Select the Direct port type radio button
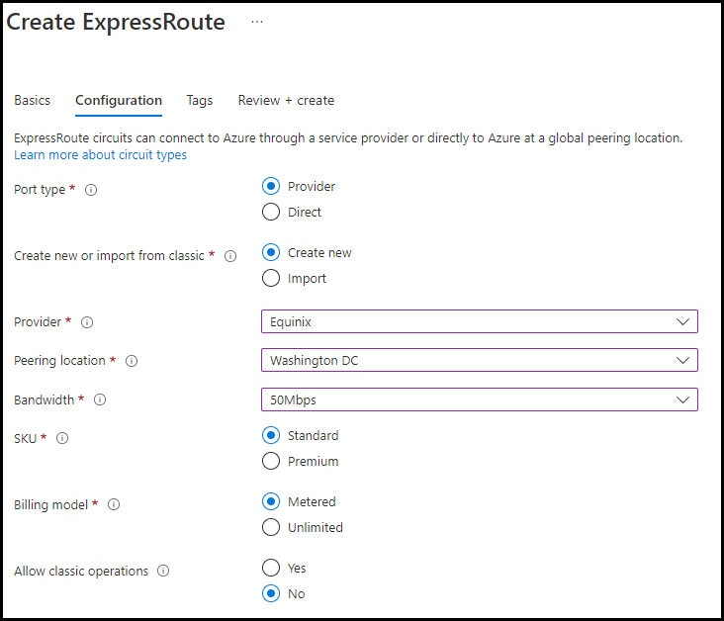 pyautogui.click(x=271, y=212)
